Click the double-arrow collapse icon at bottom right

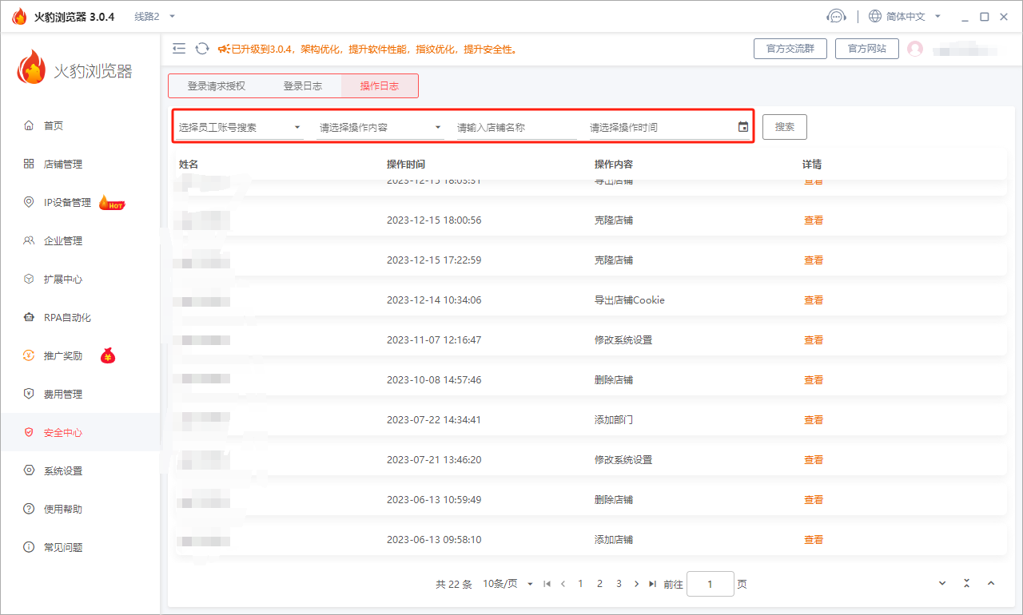966,584
